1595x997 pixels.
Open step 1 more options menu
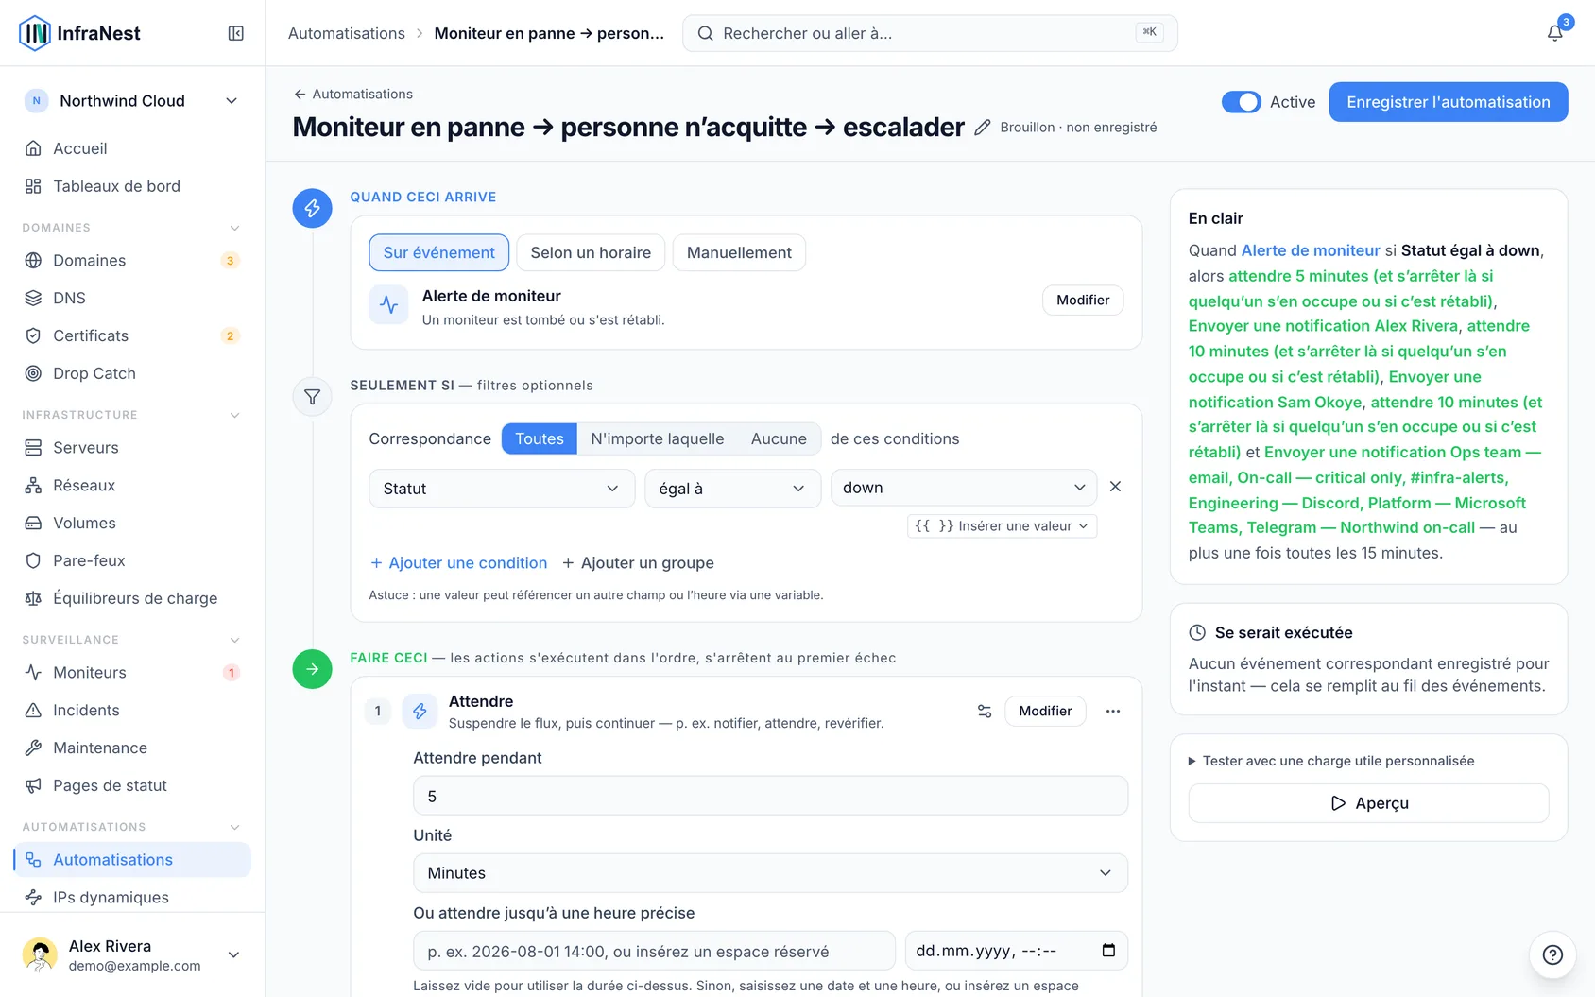(1113, 711)
